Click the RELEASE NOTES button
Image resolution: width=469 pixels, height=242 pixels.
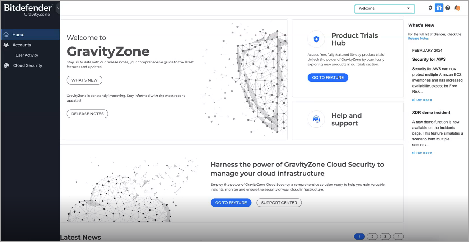pos(87,114)
